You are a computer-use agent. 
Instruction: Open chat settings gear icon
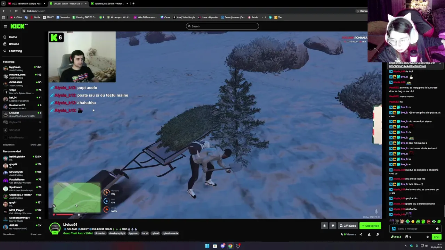[x=428, y=237]
